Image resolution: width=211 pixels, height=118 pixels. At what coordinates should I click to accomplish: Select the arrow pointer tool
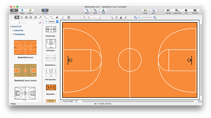click(17, 17)
